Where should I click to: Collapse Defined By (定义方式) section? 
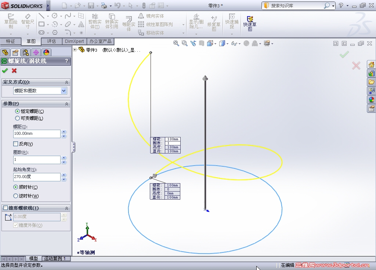[x=67, y=82]
